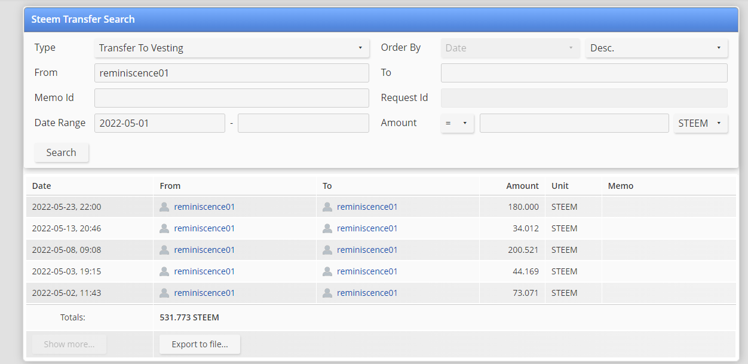The width and height of the screenshot is (748, 364).
Task: Open From reminiscence01 link in 2022-05-23 row
Action: [x=204, y=207]
